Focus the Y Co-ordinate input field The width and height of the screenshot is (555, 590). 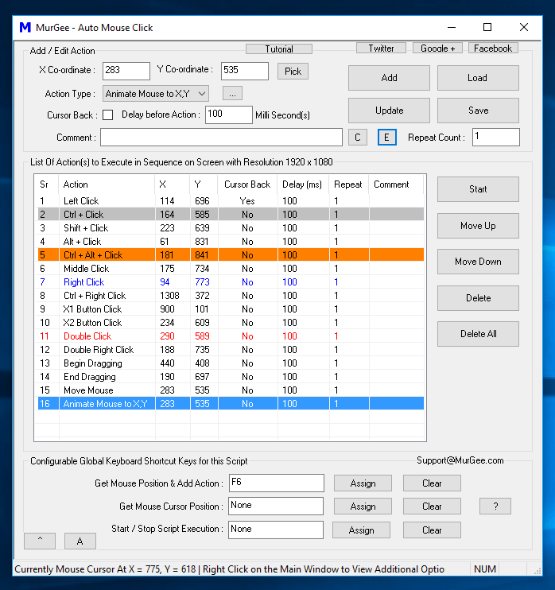(245, 71)
